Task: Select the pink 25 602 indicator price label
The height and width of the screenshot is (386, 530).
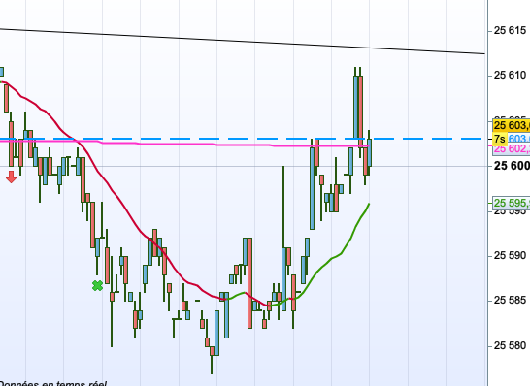Action: click(512, 149)
